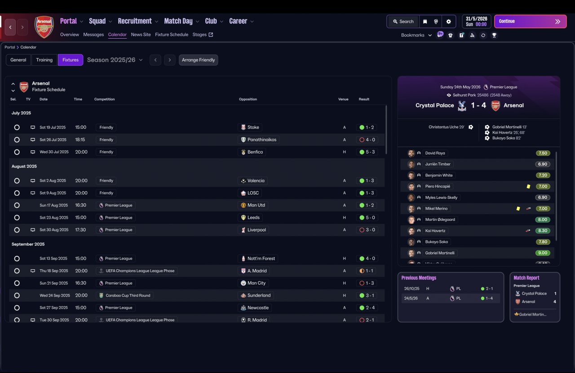Click the exclamation report shortcut icon
Screen dimensions: 575x373
(461, 35)
